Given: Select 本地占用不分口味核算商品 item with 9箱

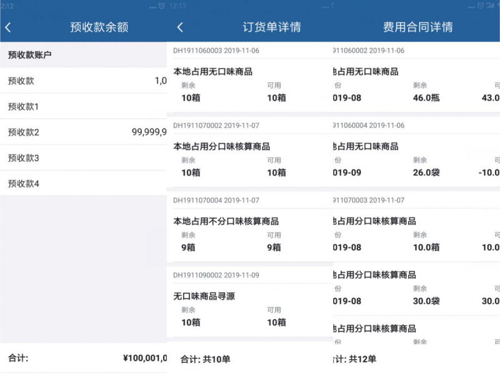Looking at the screenshot, I should point(249,234).
